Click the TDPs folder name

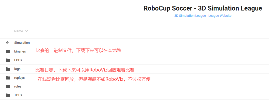click(x=18, y=95)
